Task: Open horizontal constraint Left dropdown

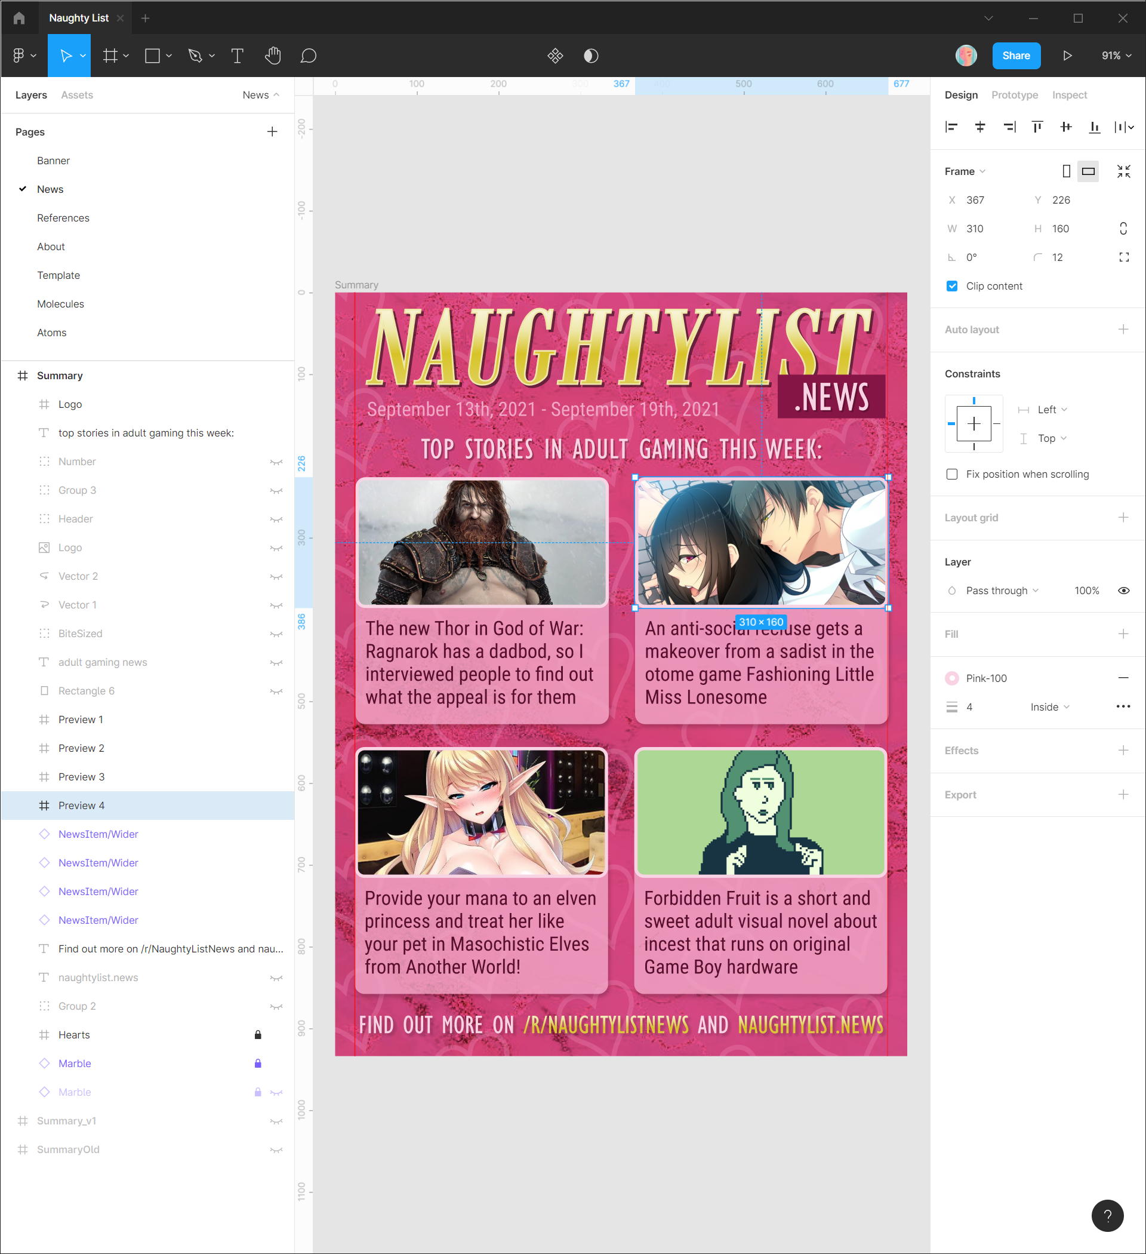Action: pos(1052,409)
